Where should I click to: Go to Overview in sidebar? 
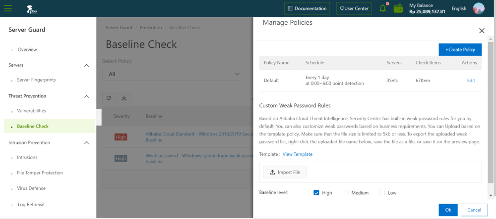[x=27, y=49]
